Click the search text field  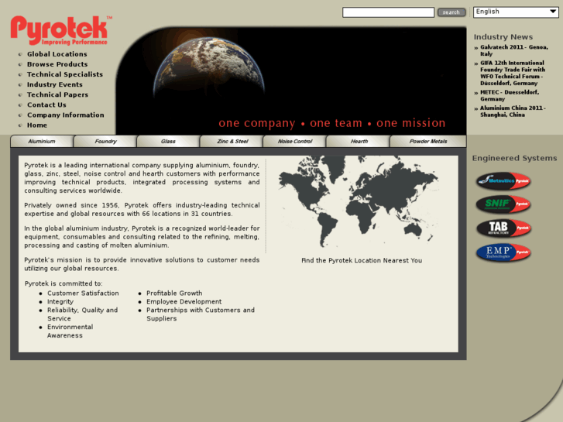click(388, 12)
